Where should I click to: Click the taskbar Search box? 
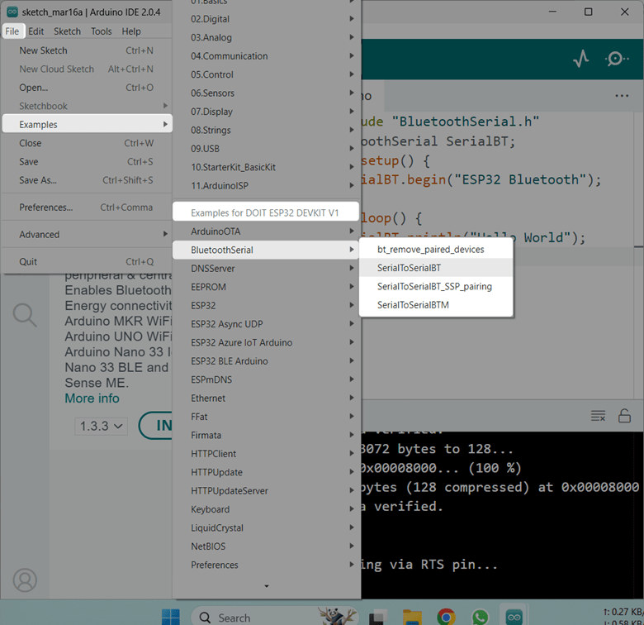(x=274, y=617)
